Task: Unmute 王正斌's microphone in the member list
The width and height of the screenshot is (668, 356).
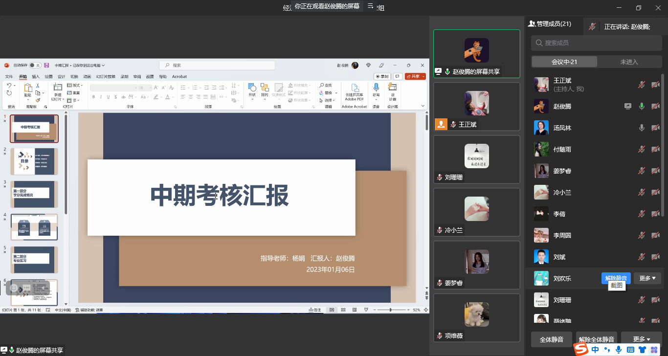Action: [642, 85]
